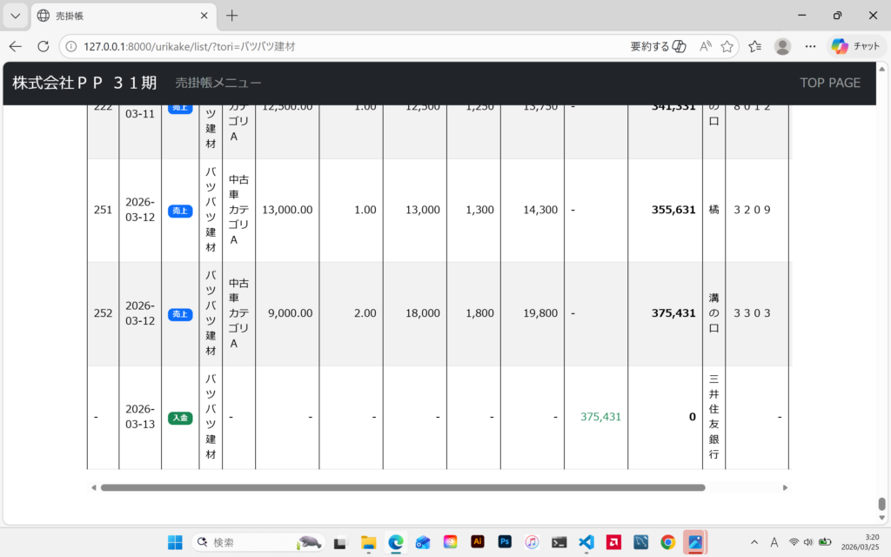Click the 株式会社ＰＰ ３１期 brand link
This screenshot has height=557, width=891.
coord(84,83)
